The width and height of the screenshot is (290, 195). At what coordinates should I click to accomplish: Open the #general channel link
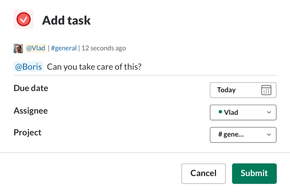point(64,48)
